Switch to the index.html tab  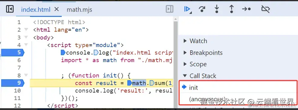[x=36, y=9]
